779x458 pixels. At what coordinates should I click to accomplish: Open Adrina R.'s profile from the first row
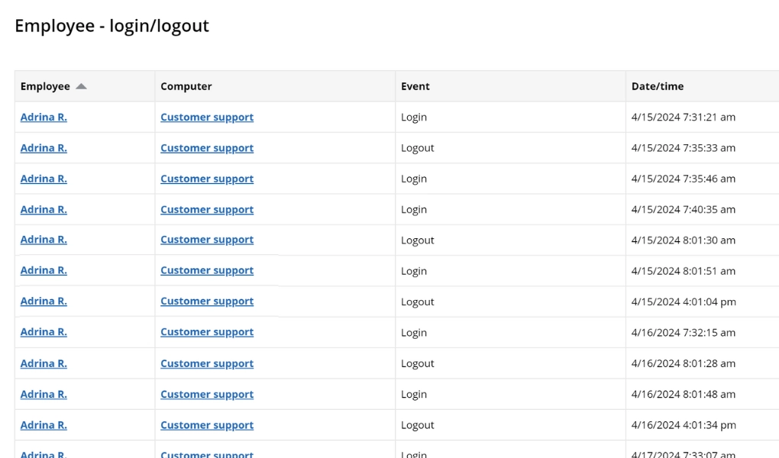(43, 117)
